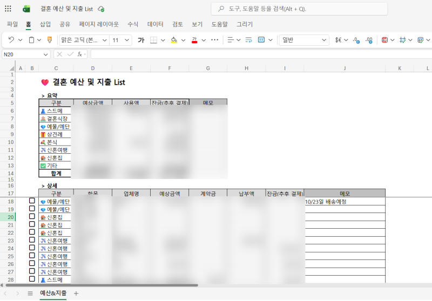Click the format as table icon
The width and height of the screenshot is (432, 301).
click(421, 40)
